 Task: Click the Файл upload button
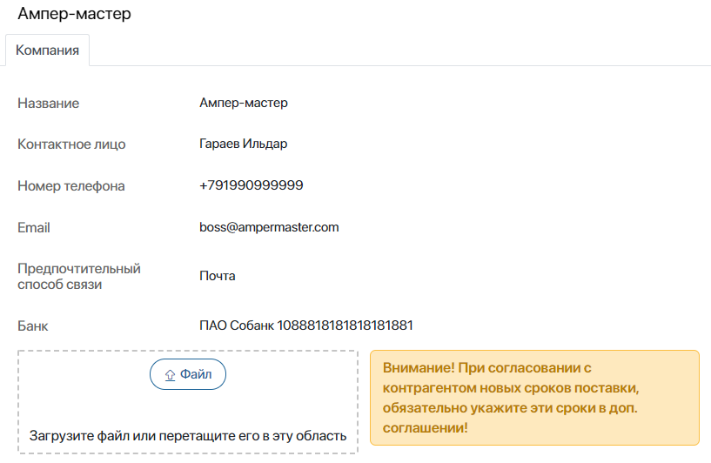pyautogui.click(x=188, y=374)
